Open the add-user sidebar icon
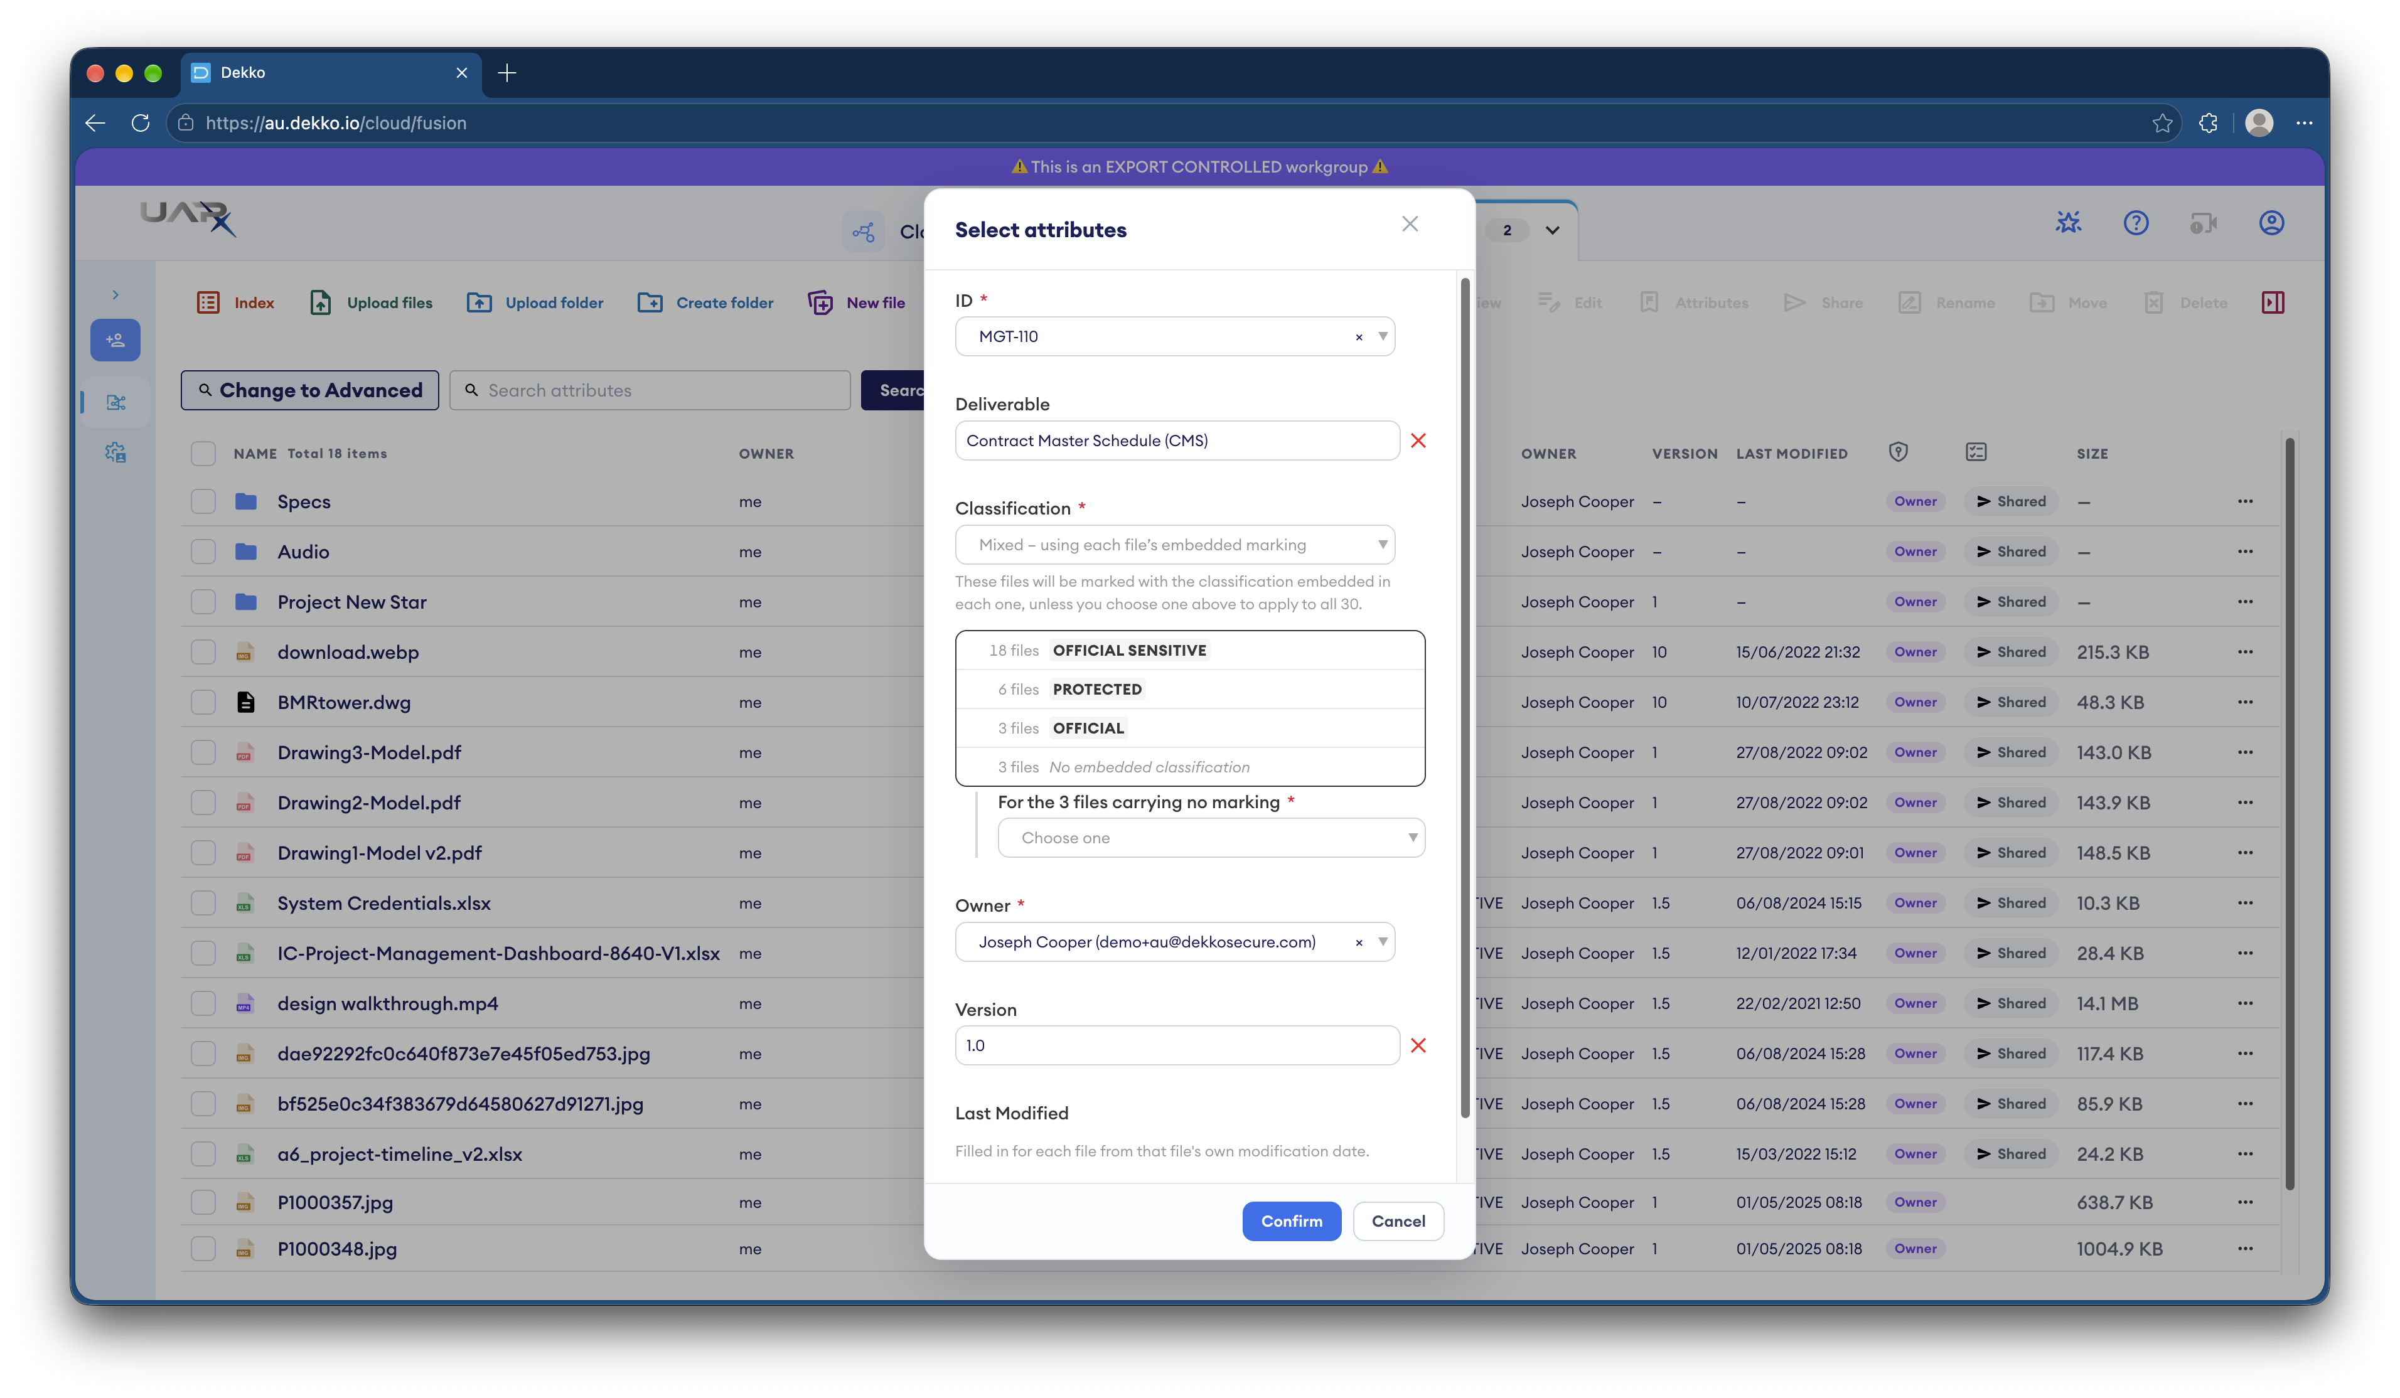This screenshot has height=1398, width=2400. point(115,340)
